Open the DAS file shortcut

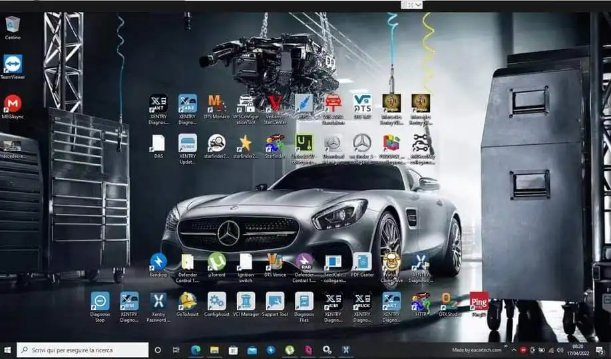158,146
